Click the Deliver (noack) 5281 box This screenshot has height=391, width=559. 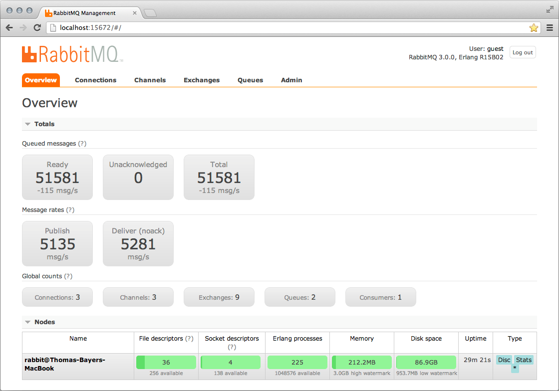pos(138,243)
